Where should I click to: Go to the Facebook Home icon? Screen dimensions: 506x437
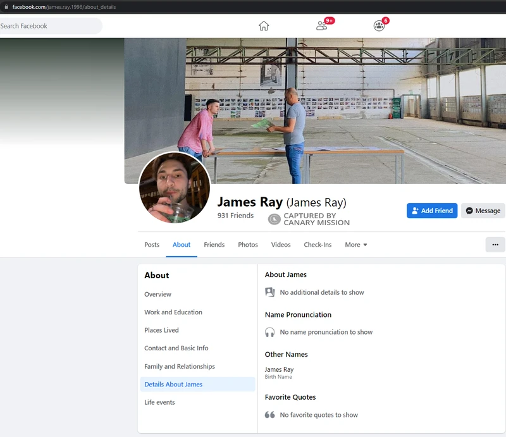264,26
